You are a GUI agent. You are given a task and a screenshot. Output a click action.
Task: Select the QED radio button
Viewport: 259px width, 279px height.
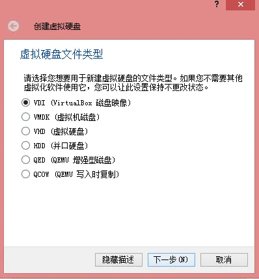[25, 160]
